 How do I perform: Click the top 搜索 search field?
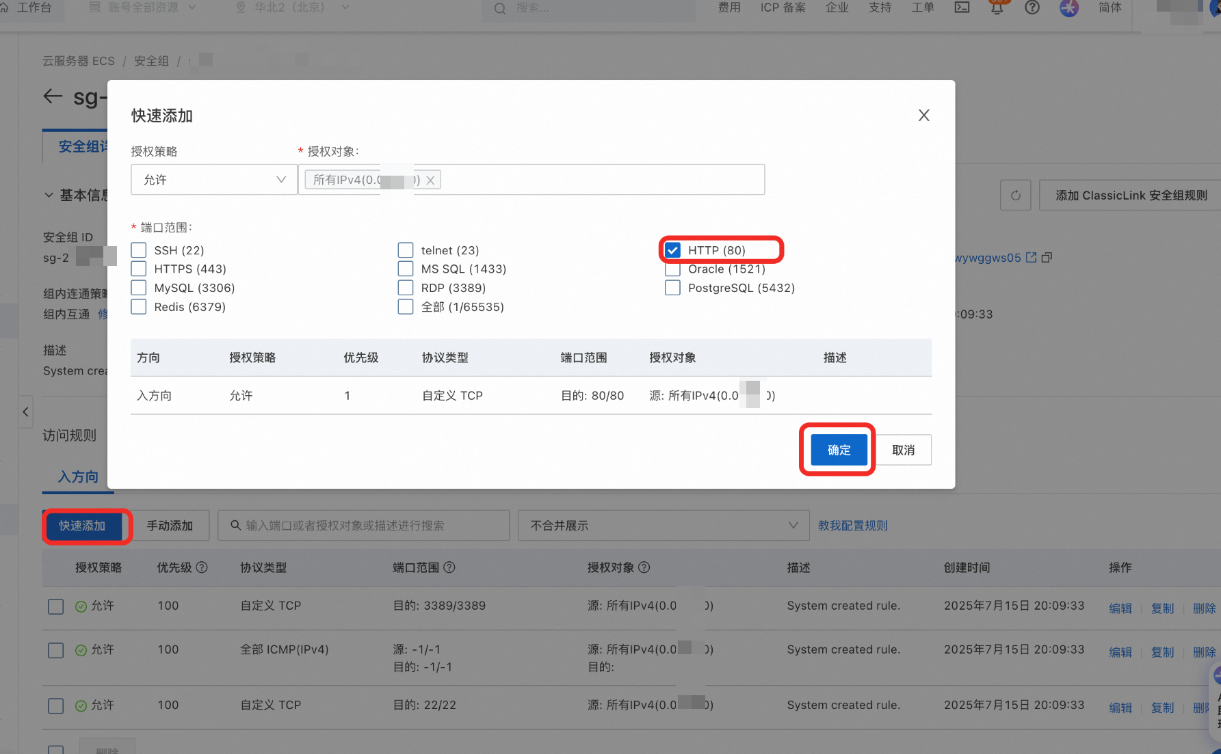588,8
